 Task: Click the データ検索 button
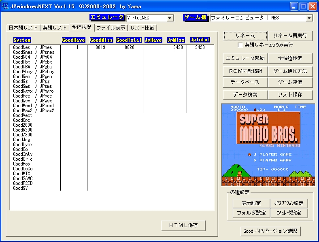tap(245, 95)
